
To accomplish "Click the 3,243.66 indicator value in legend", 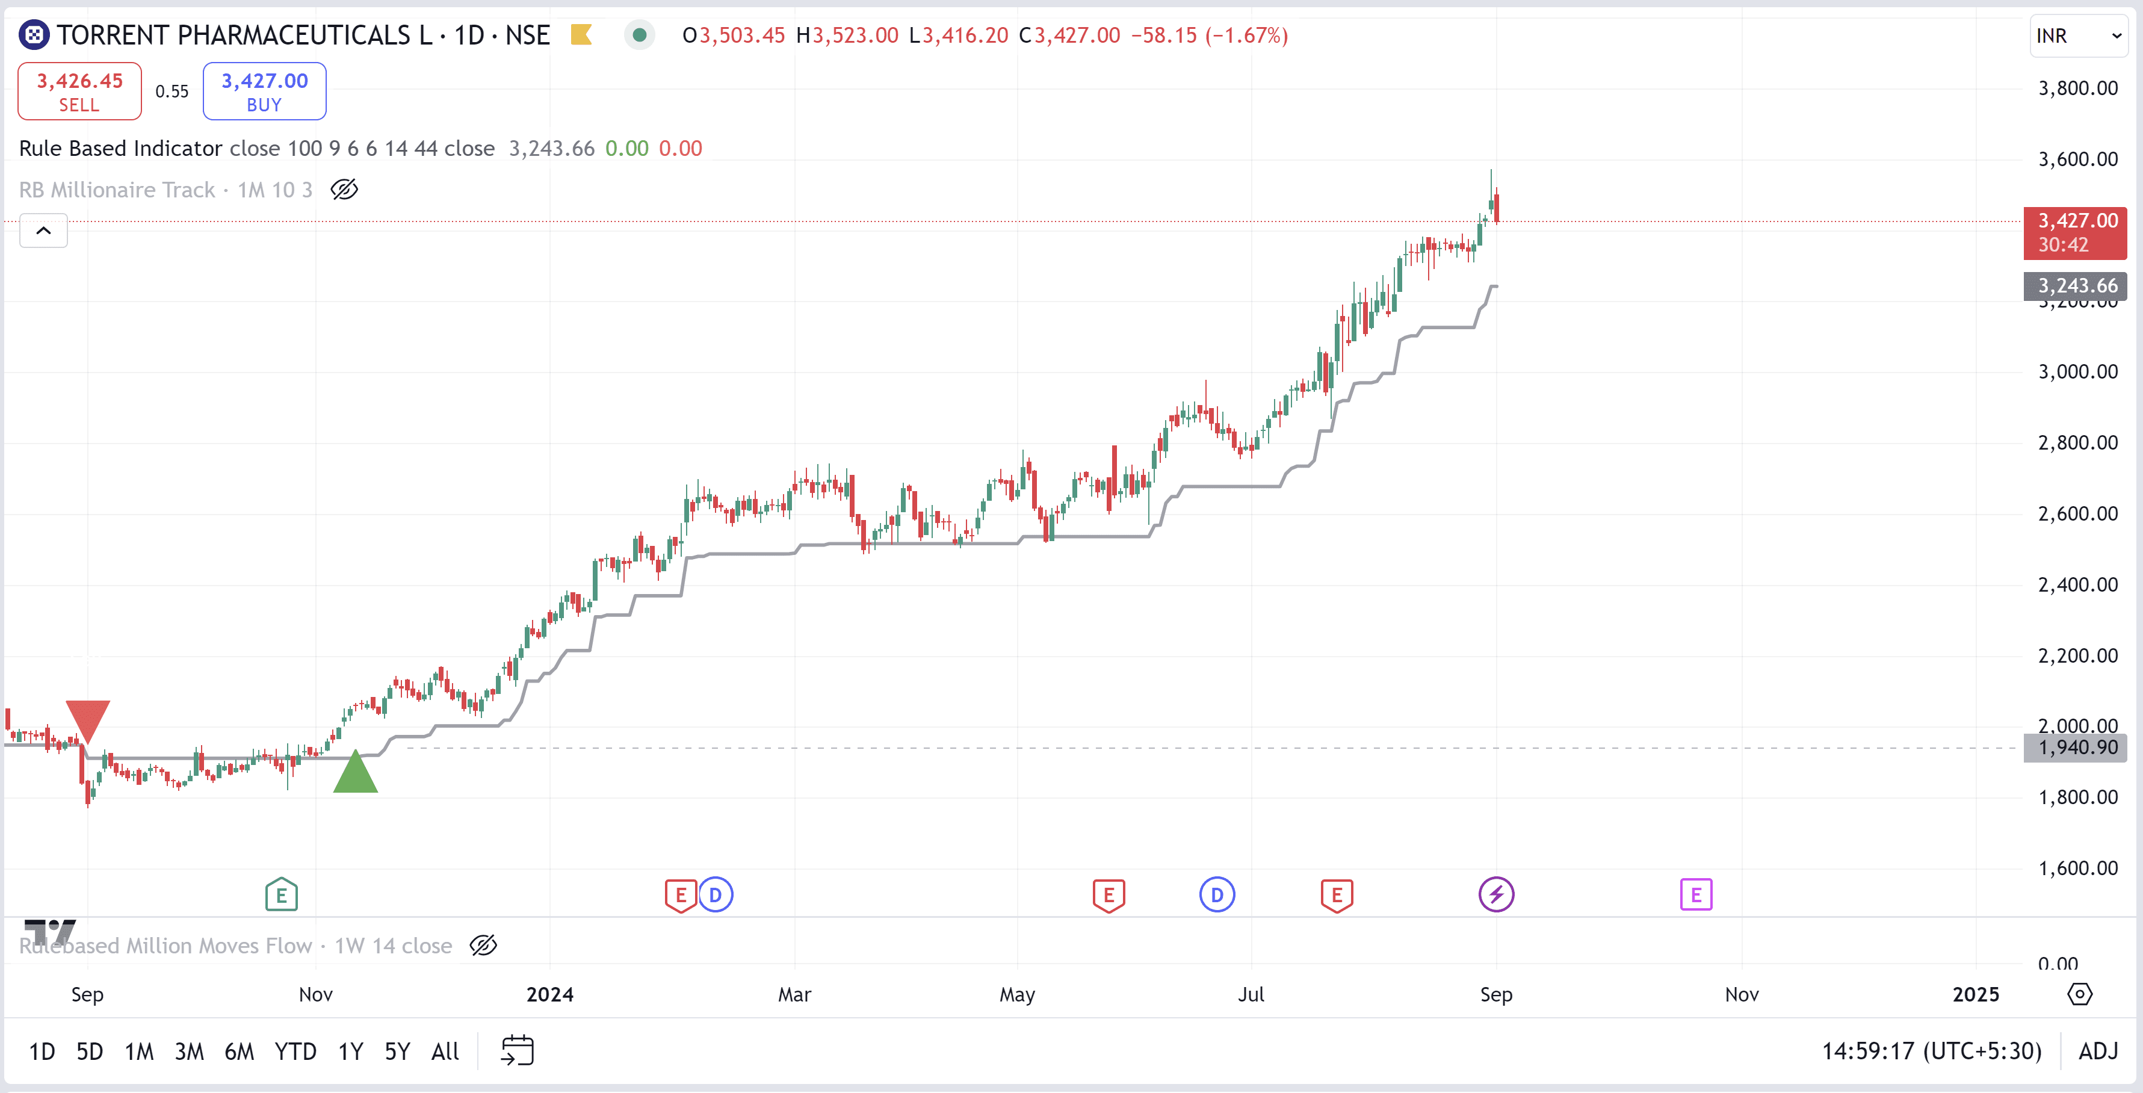I will tap(552, 148).
